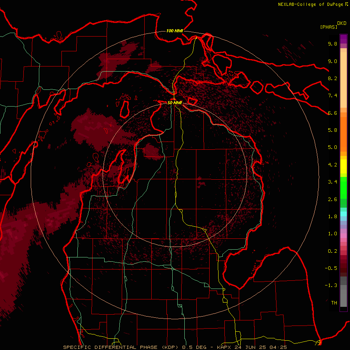Click the 6.6 value on color scale
This screenshot has width=350, height=350.
(332, 113)
